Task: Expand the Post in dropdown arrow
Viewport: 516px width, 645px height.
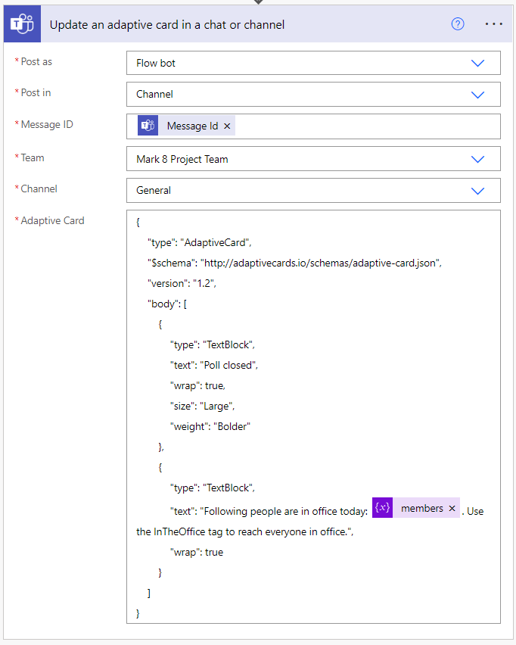Action: pyautogui.click(x=477, y=95)
